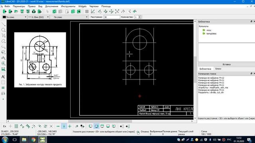Select the templates folder in Каталоги
Screen dimensions: 255x143
(212, 33)
